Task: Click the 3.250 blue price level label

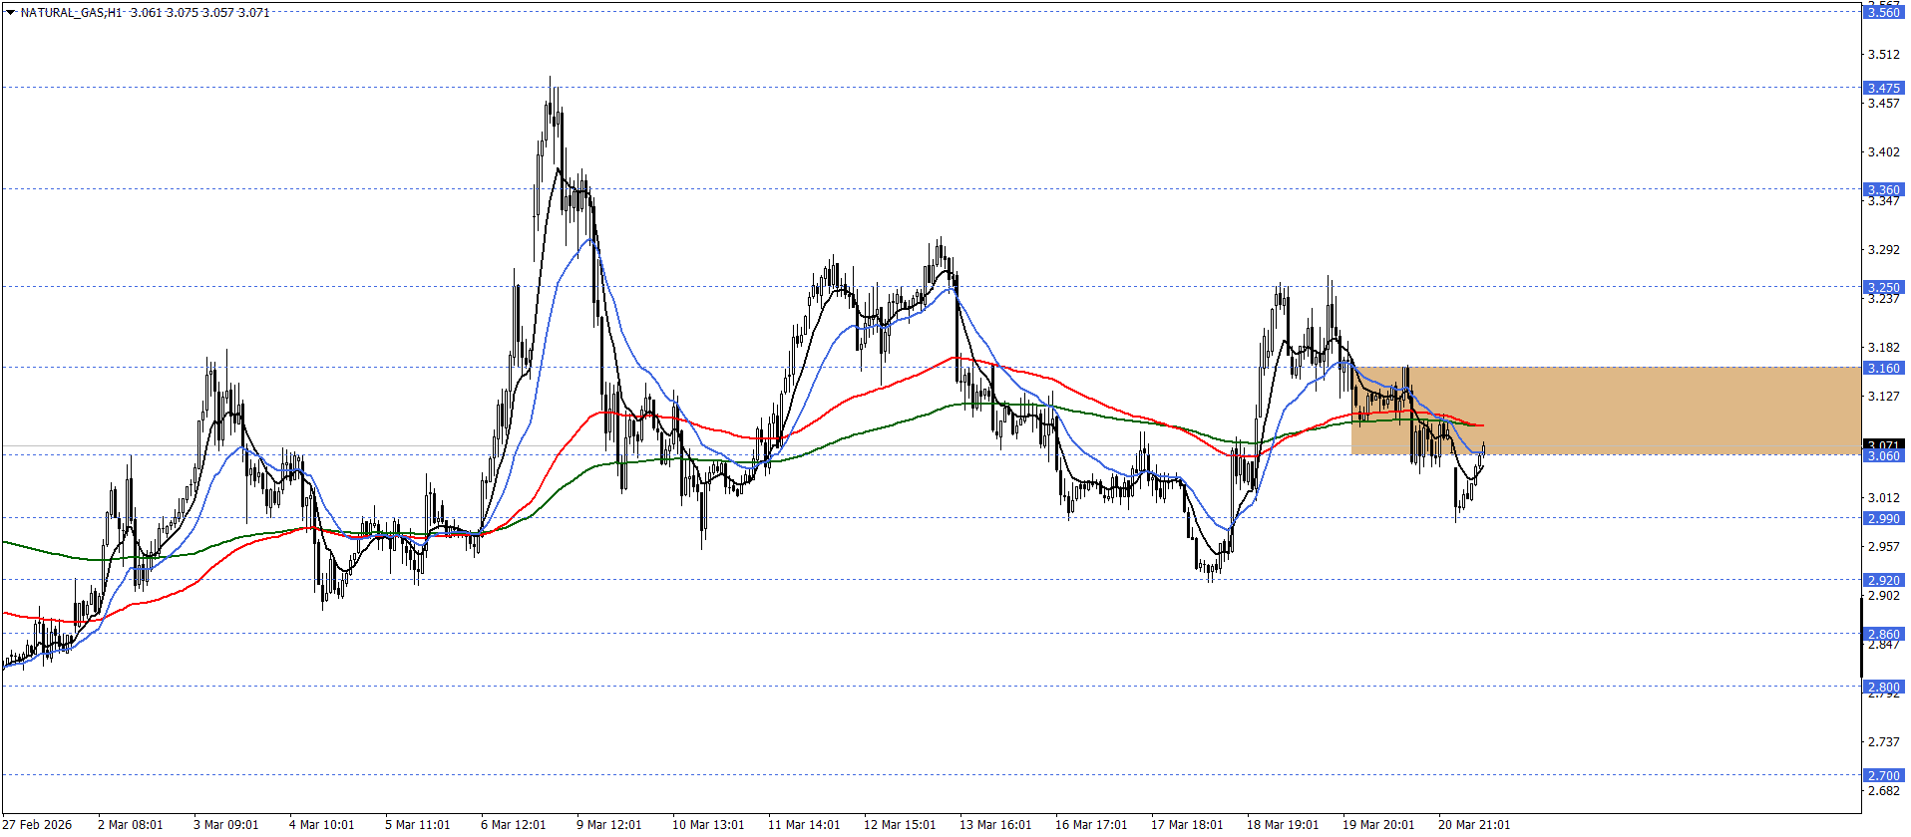Action: [1883, 287]
